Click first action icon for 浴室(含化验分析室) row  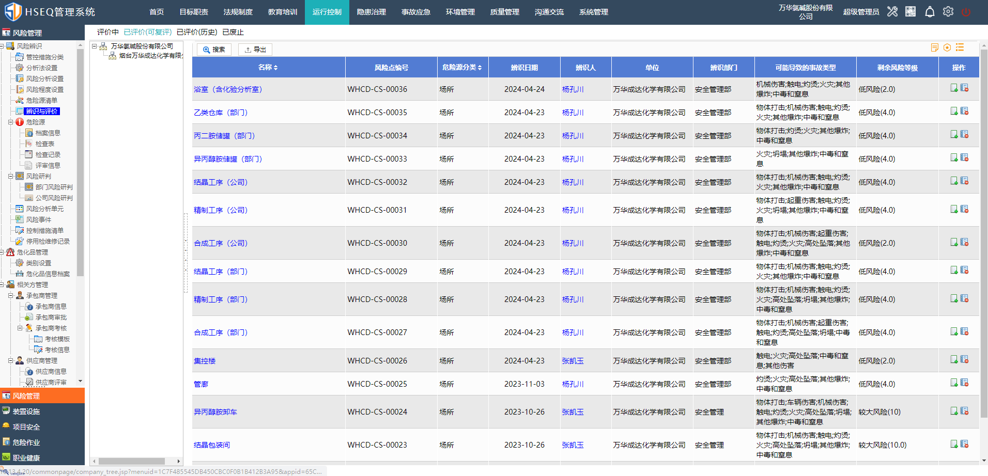point(954,88)
